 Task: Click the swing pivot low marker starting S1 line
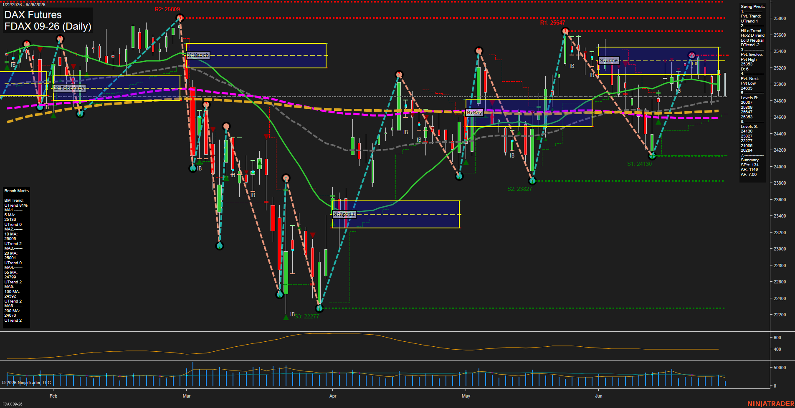click(x=652, y=156)
